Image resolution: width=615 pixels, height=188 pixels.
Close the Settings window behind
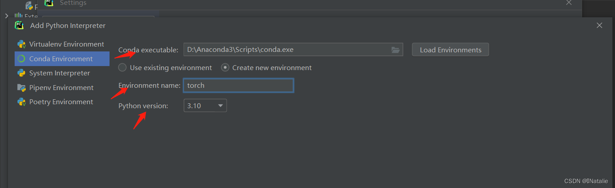click(569, 3)
